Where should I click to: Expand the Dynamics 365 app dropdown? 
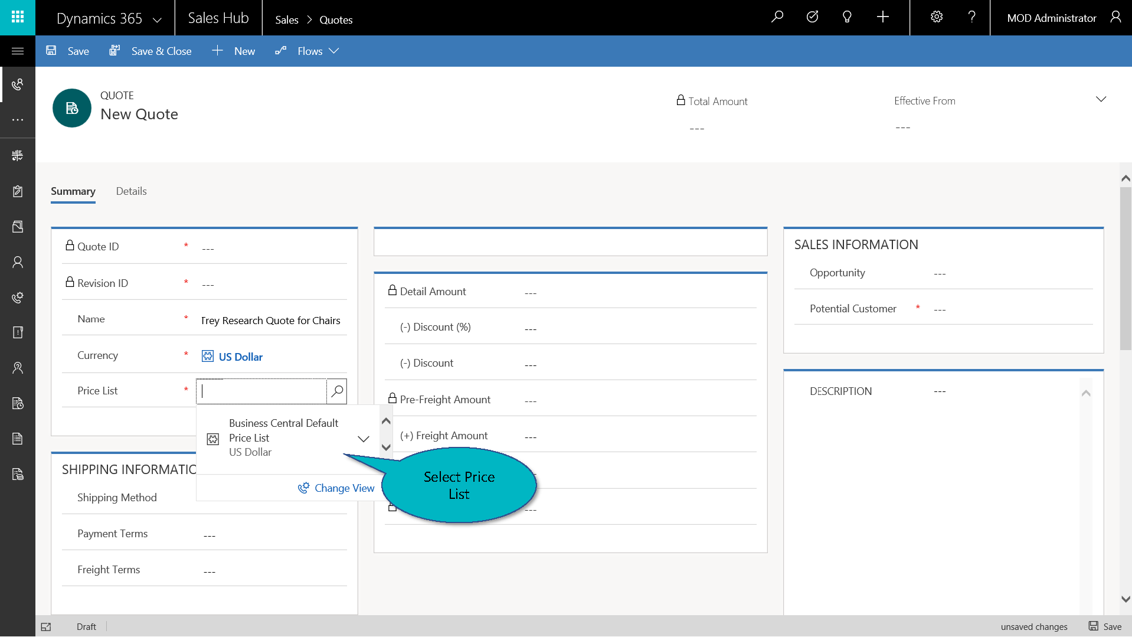(157, 19)
